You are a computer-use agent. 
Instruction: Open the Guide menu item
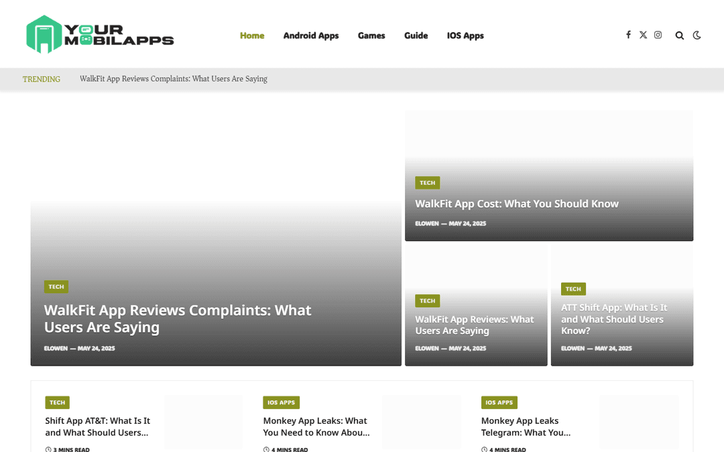(x=416, y=35)
